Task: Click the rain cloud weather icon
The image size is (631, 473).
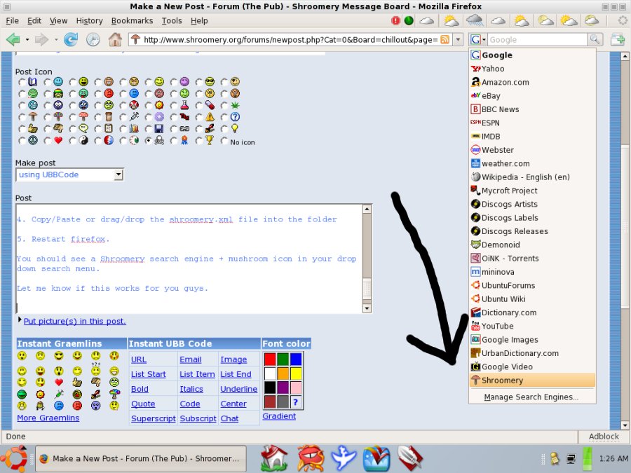Action: click(x=475, y=20)
